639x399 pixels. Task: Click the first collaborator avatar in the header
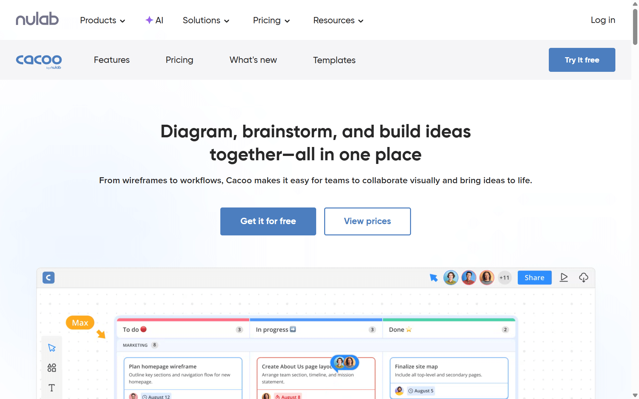[x=451, y=278]
